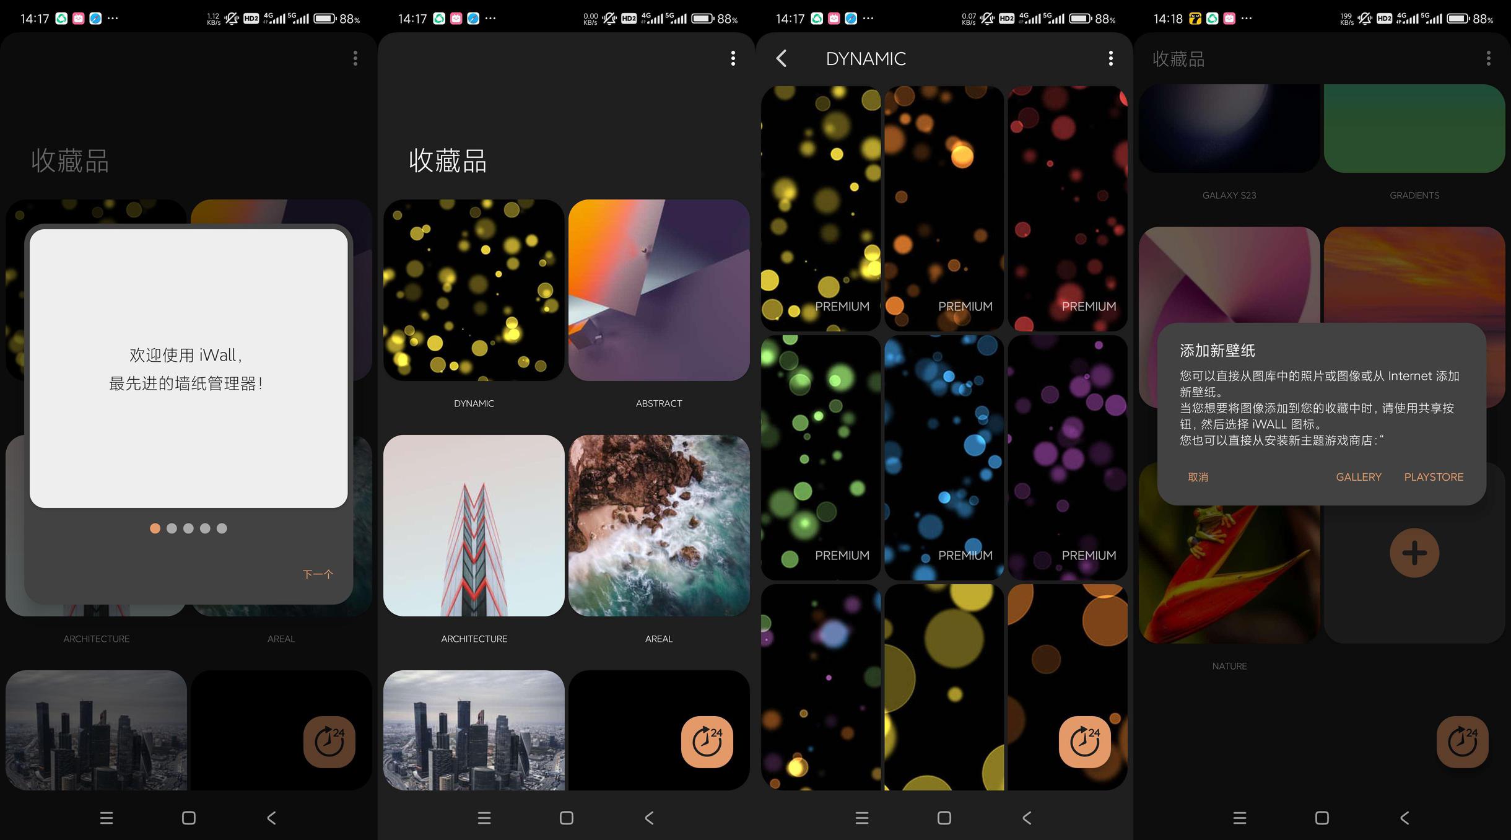Tap the system back button on the fourth screen
This screenshot has width=1511, height=840.
(1404, 818)
